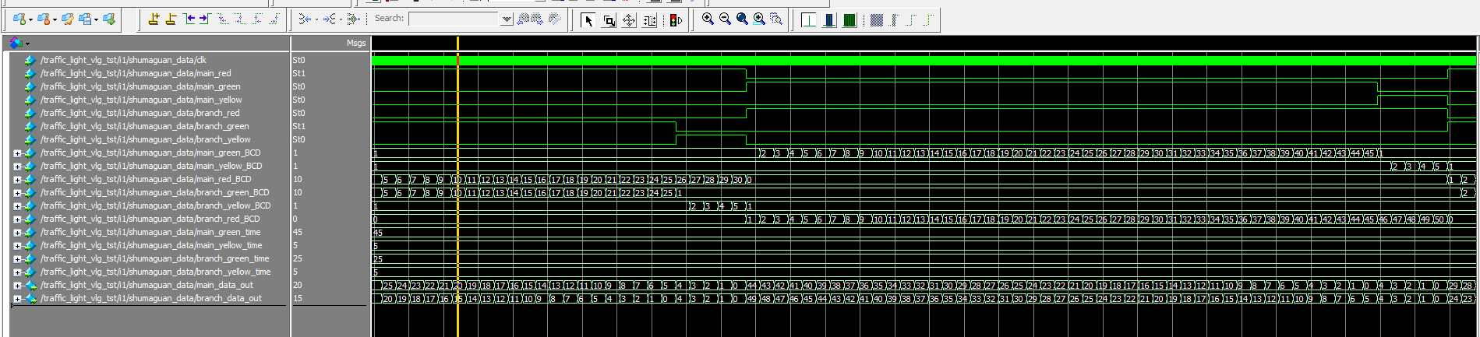1480x337 pixels.
Task: Open the Search field dropdown arrow
Action: [507, 19]
